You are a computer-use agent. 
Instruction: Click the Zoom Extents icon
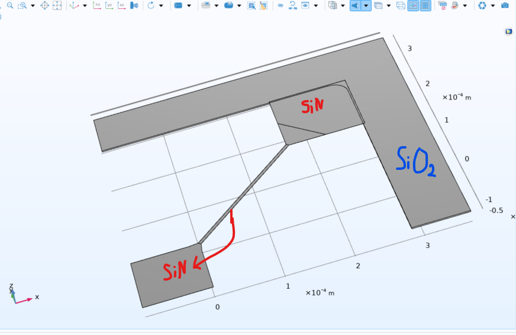pos(57,5)
